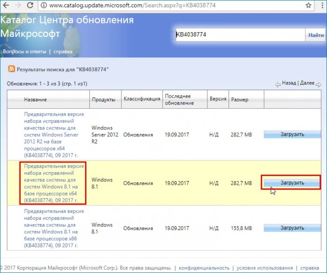Click the Результаты поиска для "KB4038774" heading
Screen dimensions: 327x273
point(63,70)
